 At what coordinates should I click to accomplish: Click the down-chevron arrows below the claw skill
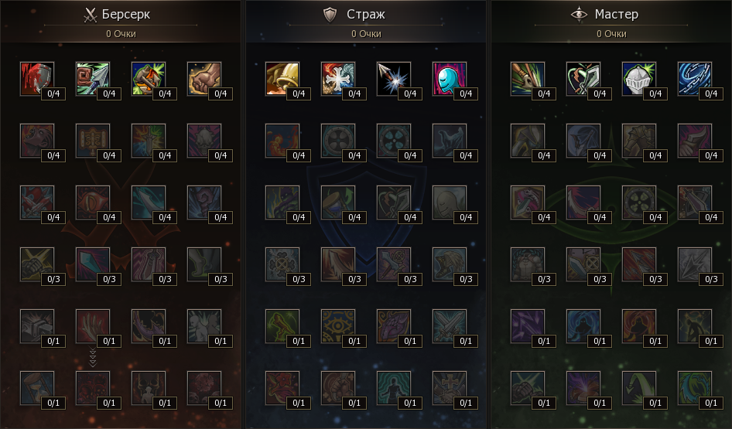click(92, 358)
